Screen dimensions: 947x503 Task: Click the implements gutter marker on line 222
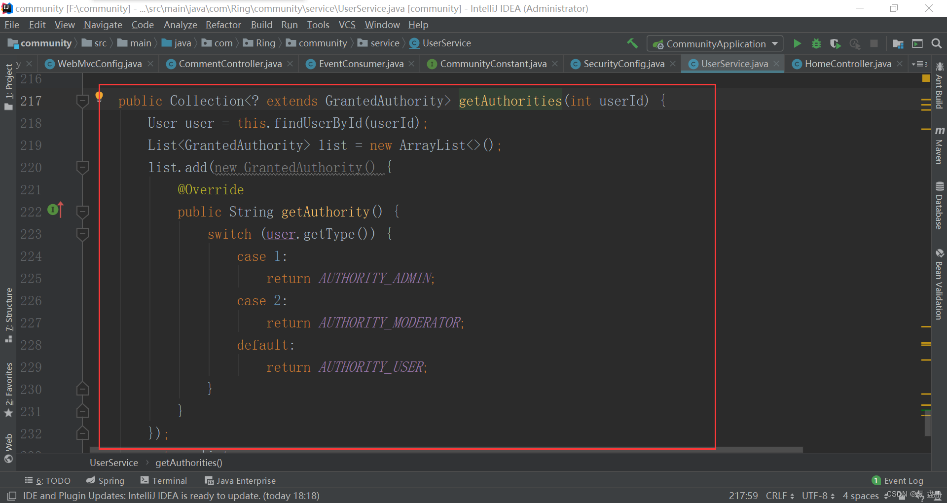tap(54, 210)
